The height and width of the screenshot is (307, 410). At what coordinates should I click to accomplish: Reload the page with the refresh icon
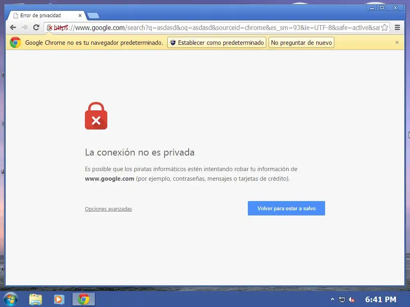pos(36,27)
